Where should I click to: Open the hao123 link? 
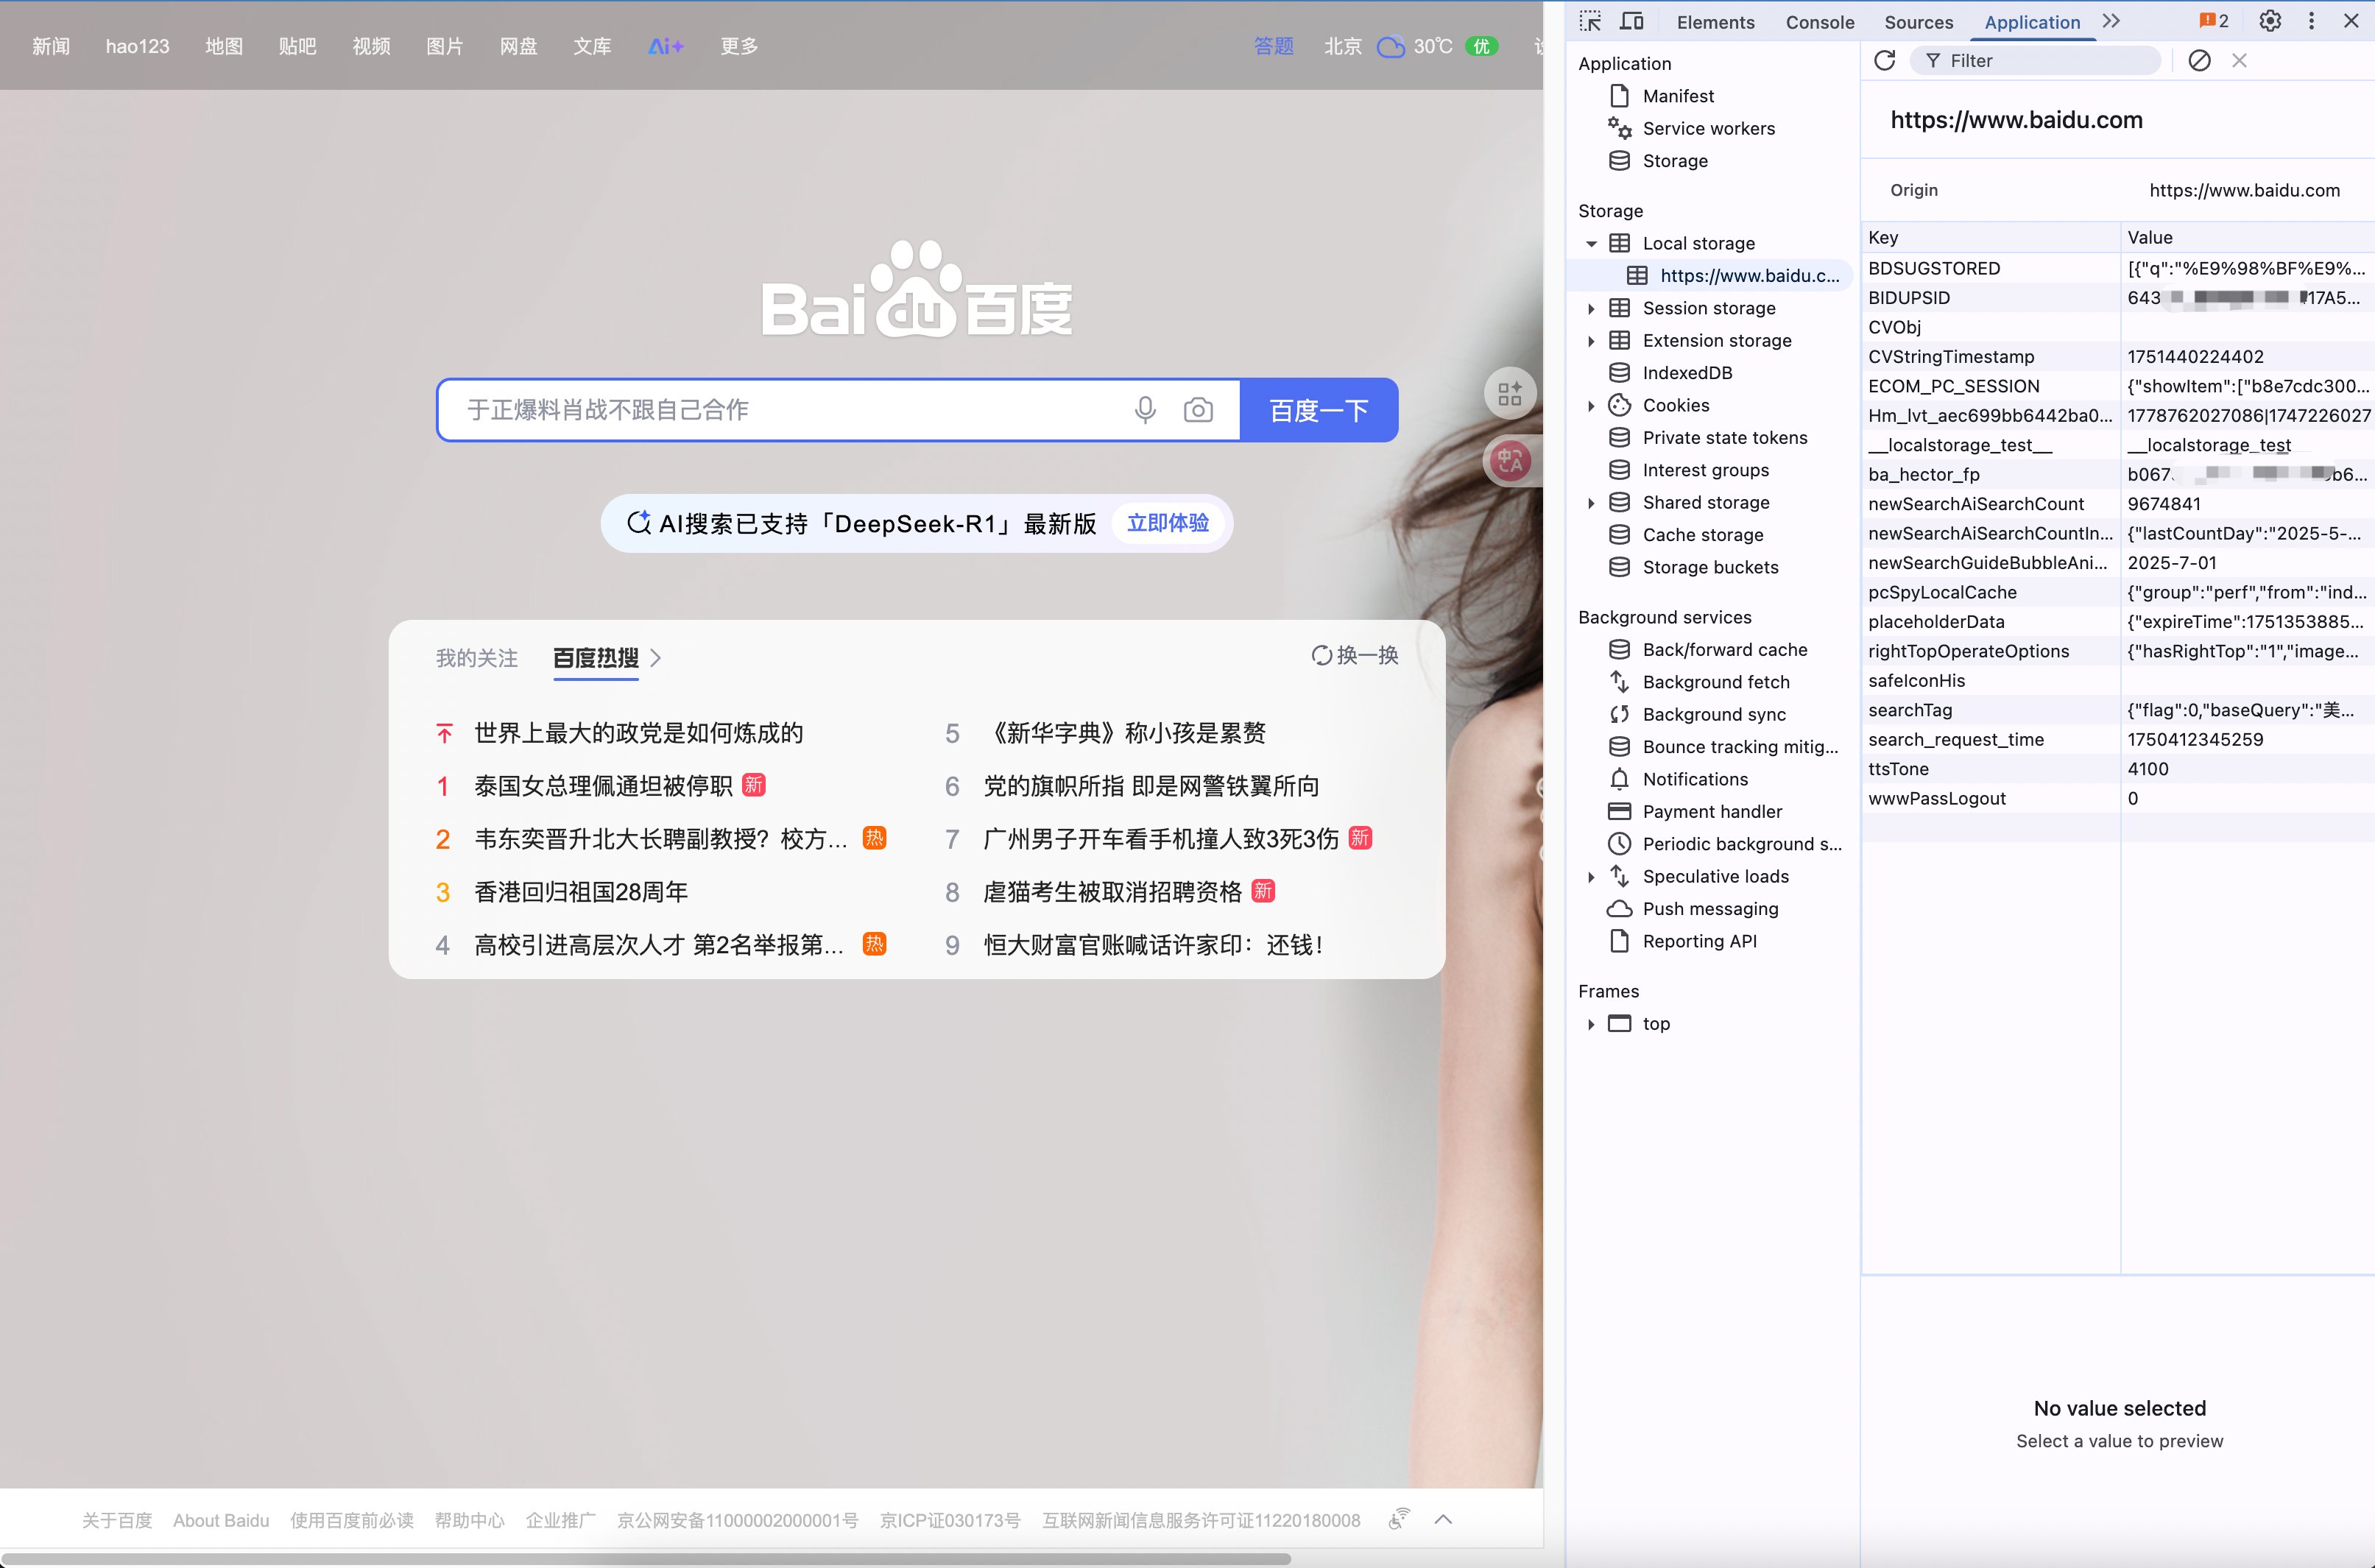137,46
